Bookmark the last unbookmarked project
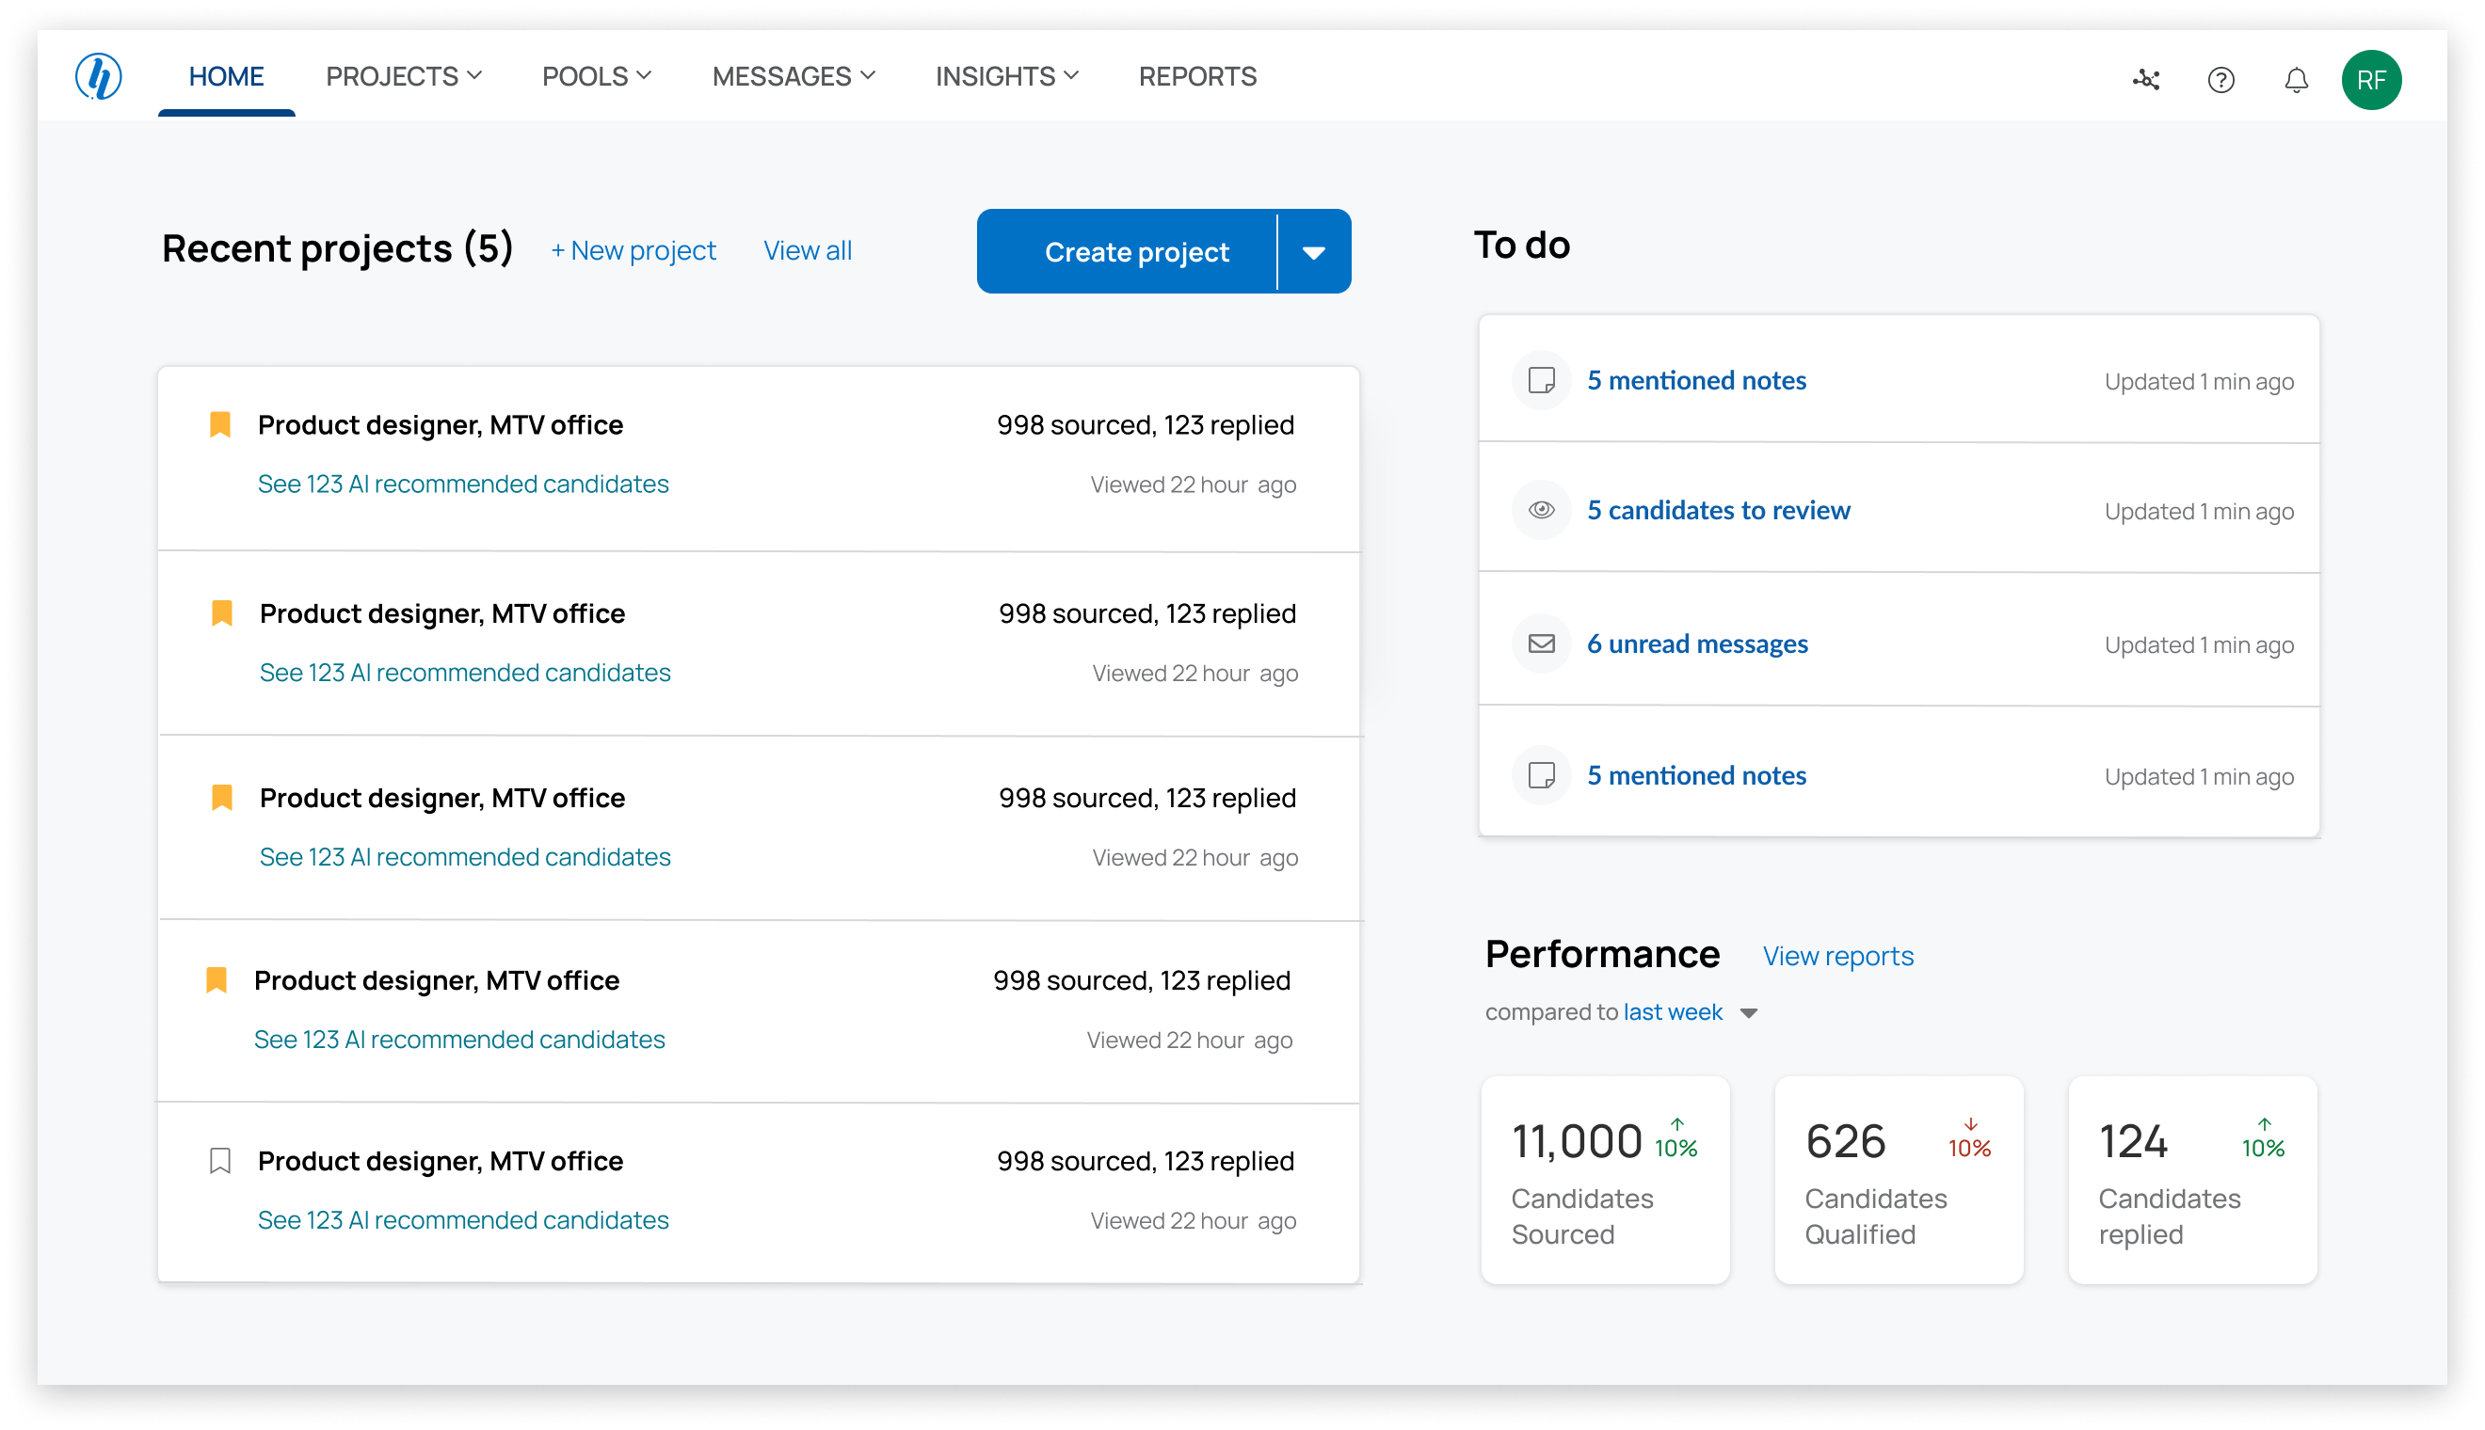Image resolution: width=2485 pixels, height=1430 pixels. click(220, 1161)
